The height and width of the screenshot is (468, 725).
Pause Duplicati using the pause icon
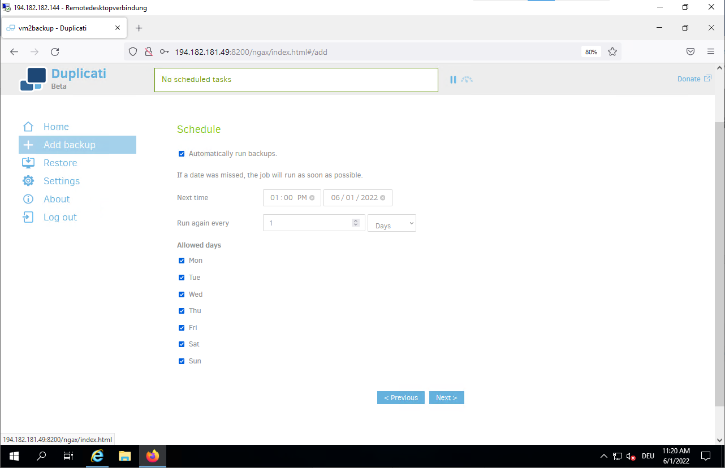click(453, 80)
